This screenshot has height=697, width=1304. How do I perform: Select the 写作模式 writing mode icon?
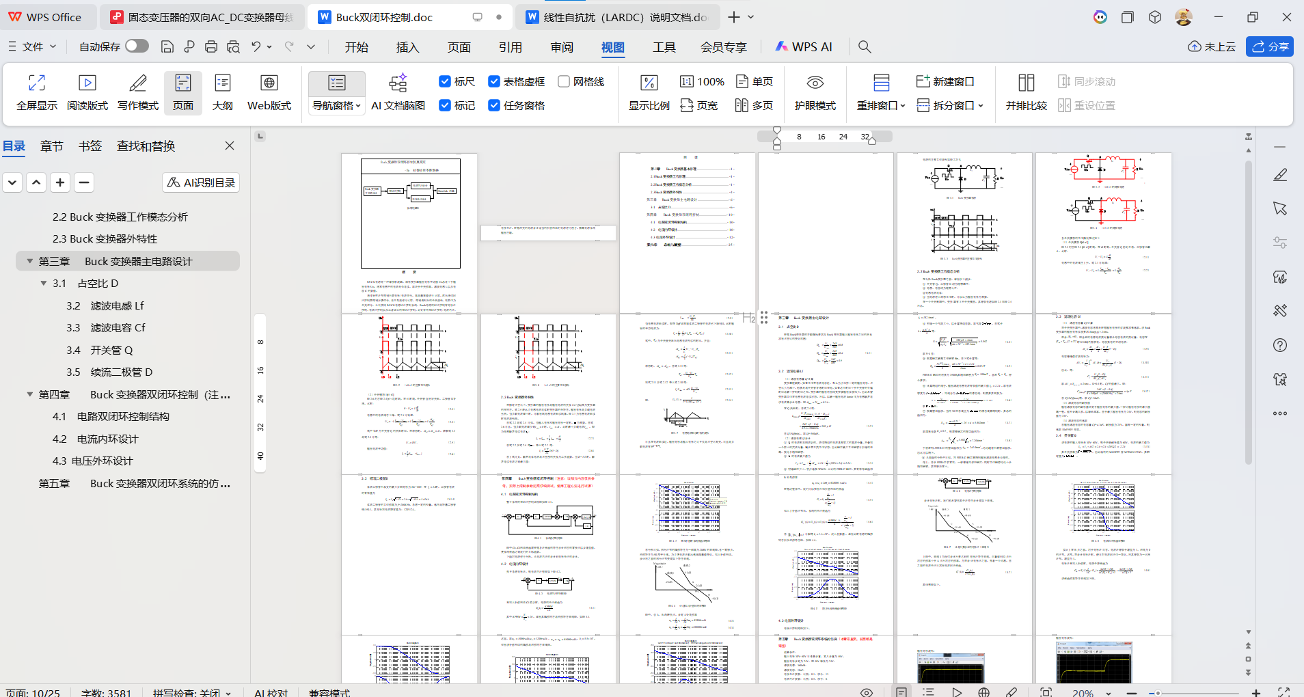(x=138, y=83)
